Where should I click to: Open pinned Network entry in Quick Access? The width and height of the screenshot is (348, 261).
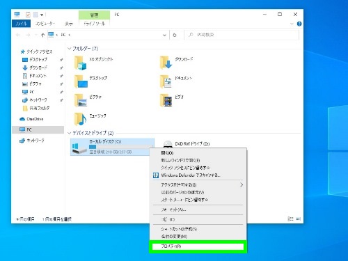point(35,100)
